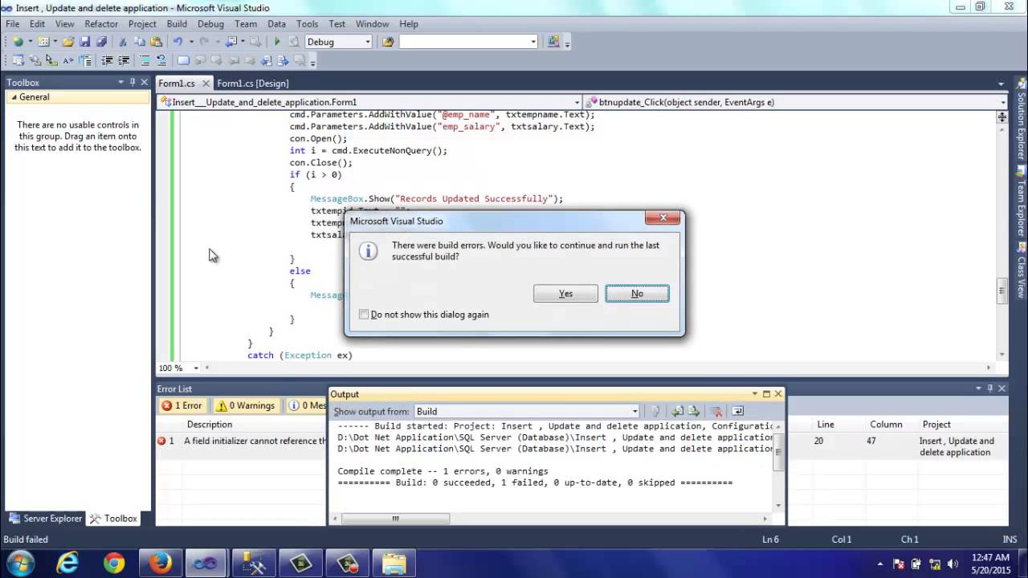Open the Refactor menu
The height and width of the screenshot is (578, 1028).
coord(101,24)
